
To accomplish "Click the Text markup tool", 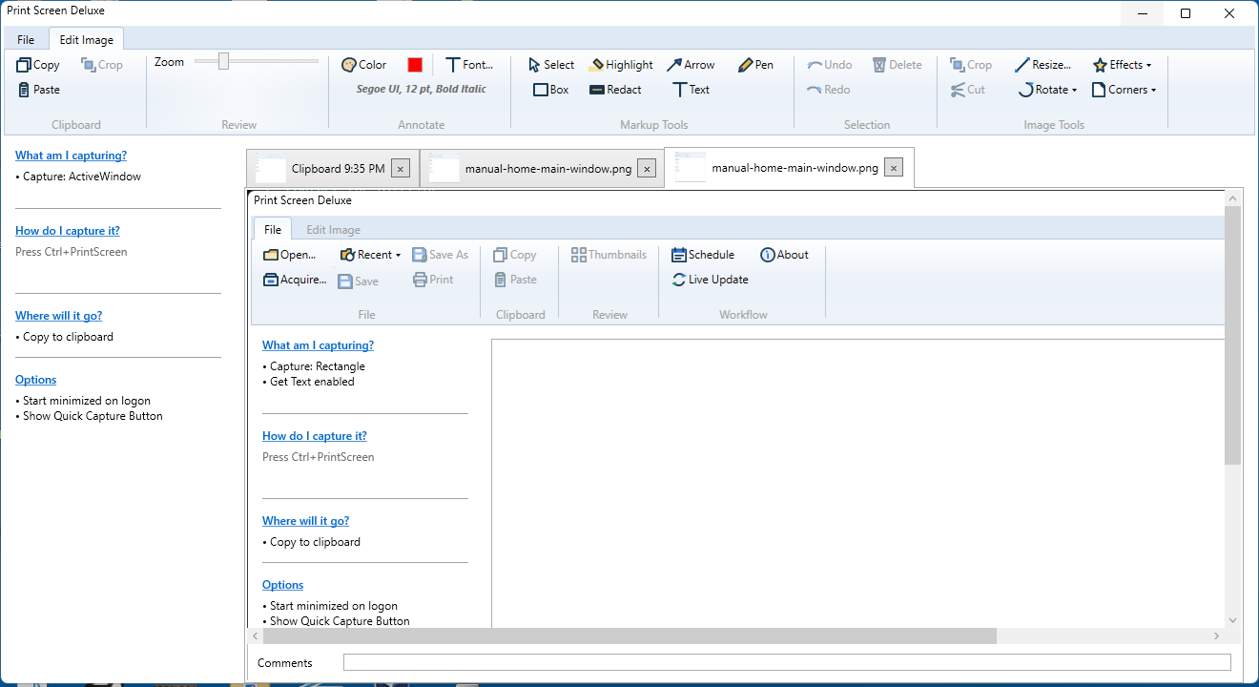I will pos(691,90).
